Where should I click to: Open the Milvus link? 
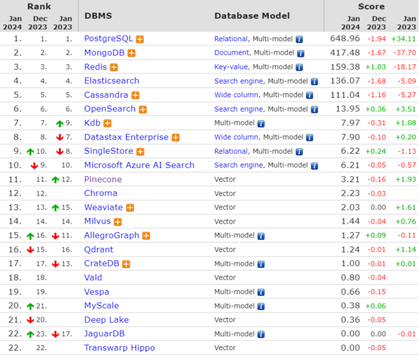pos(97,222)
